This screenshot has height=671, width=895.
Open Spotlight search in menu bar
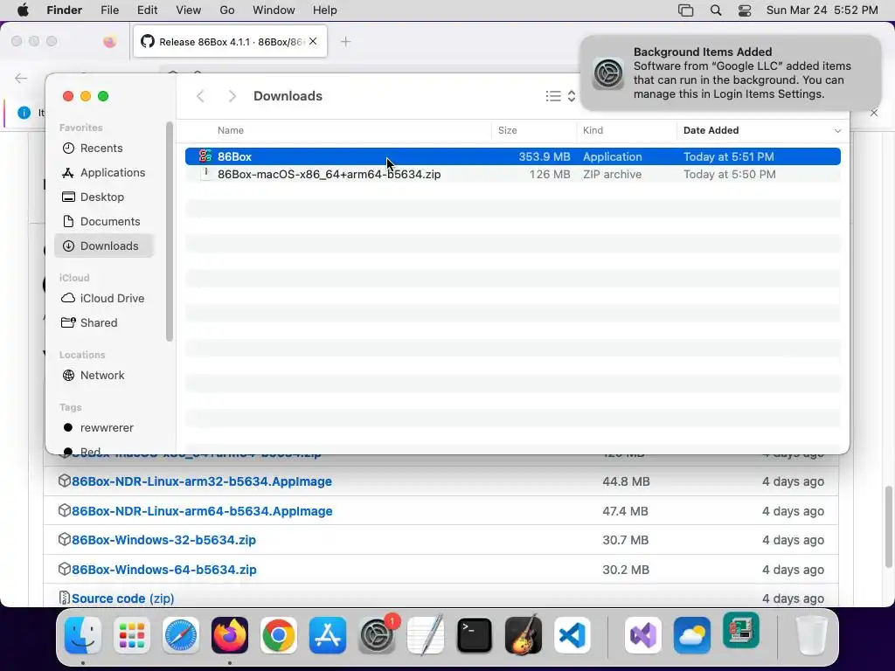pos(716,10)
